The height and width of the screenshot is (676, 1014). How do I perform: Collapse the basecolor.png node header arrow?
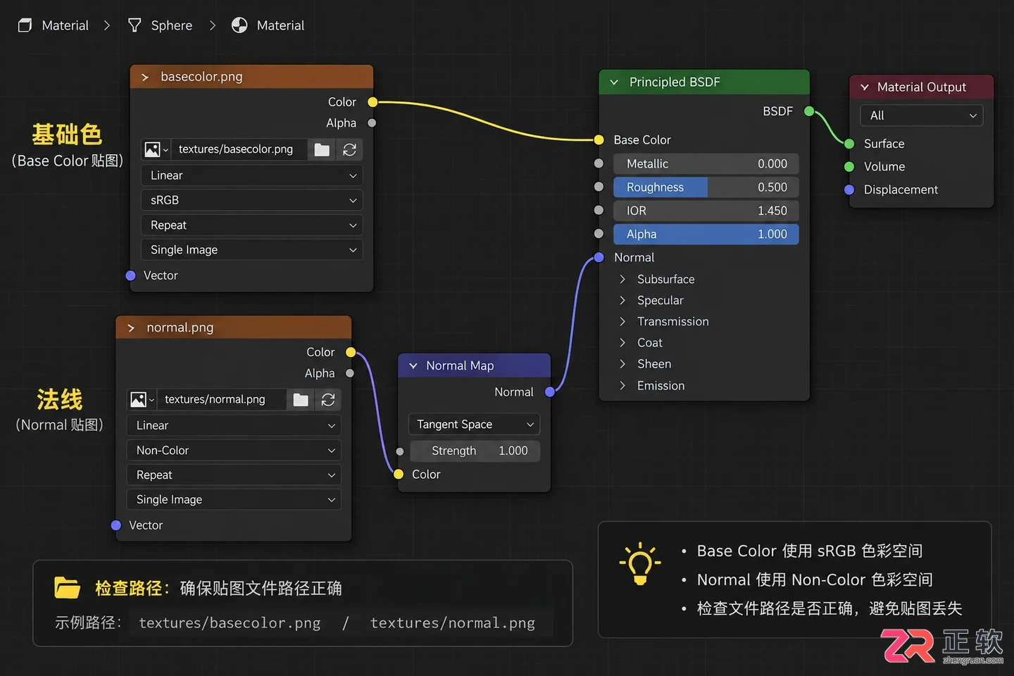pyautogui.click(x=145, y=77)
